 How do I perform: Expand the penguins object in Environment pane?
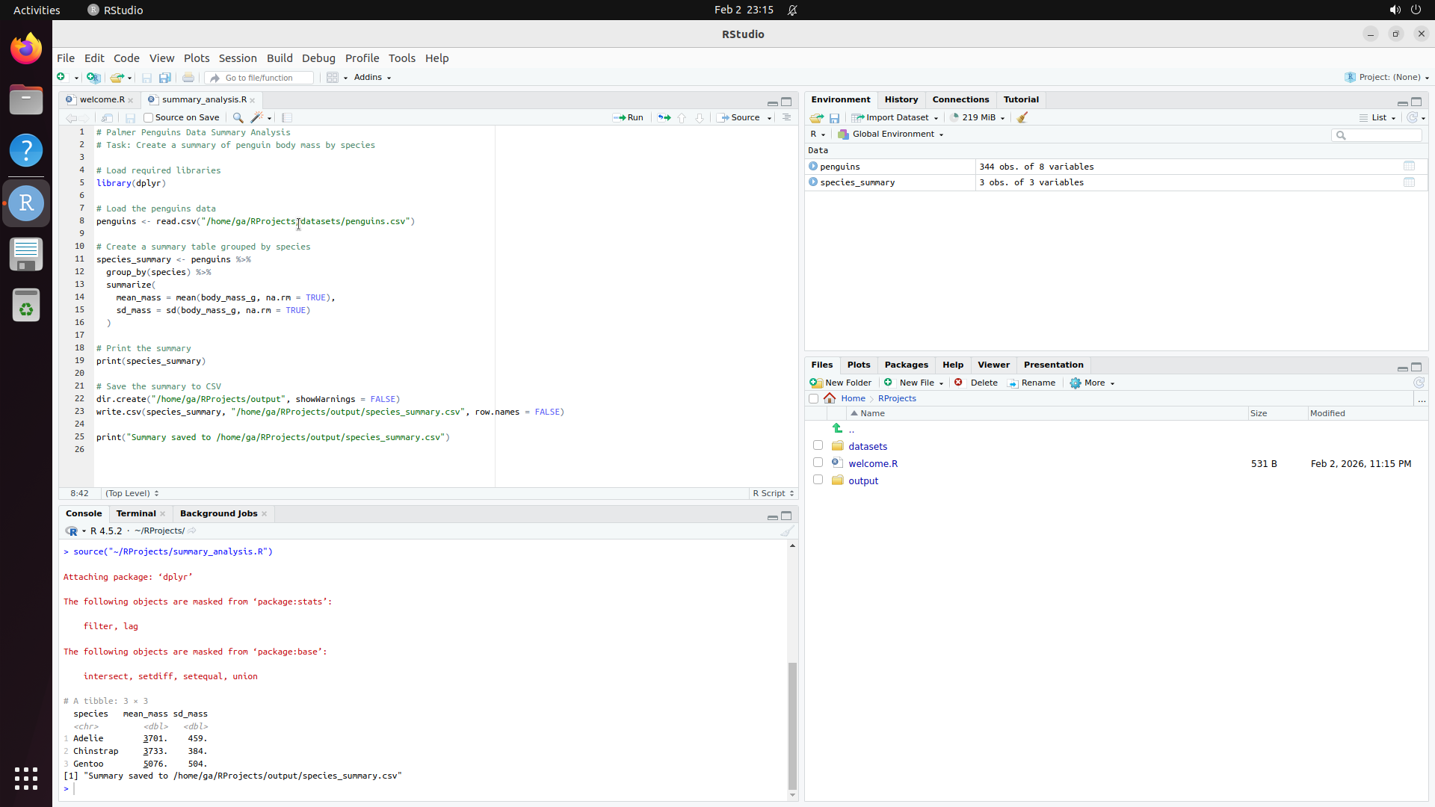click(812, 166)
